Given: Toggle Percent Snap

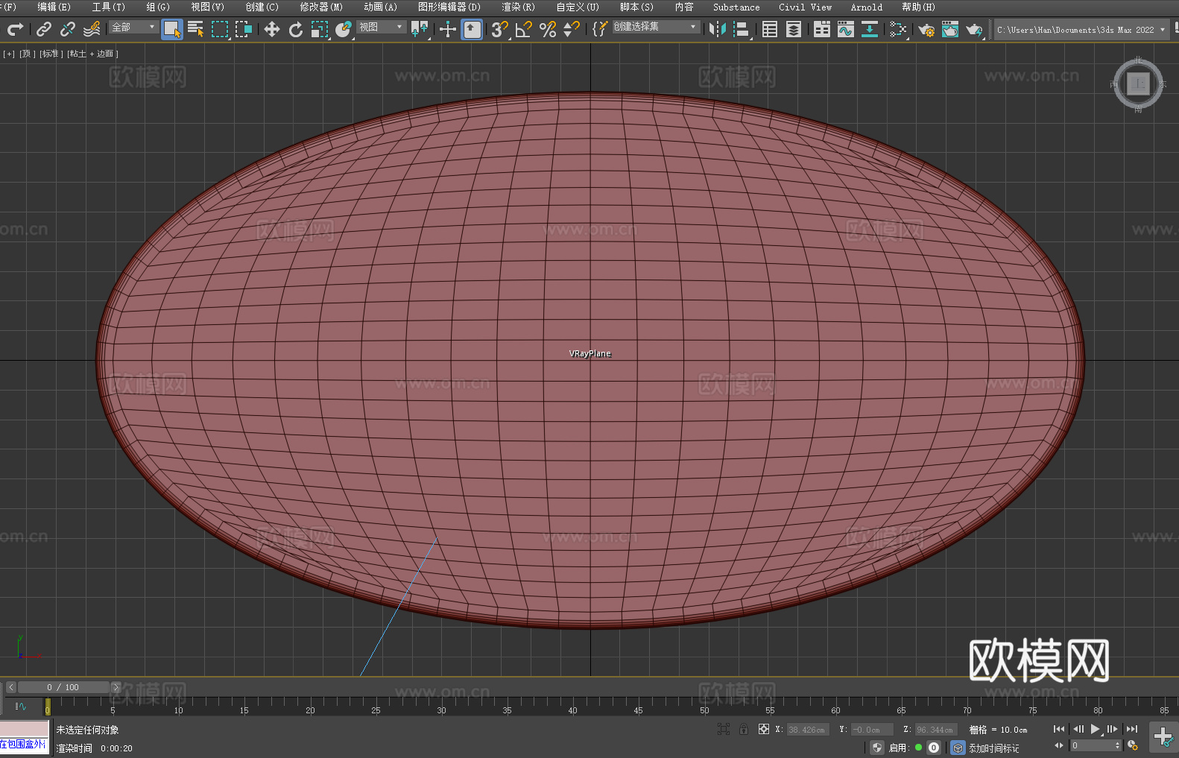Looking at the screenshot, I should point(548,29).
